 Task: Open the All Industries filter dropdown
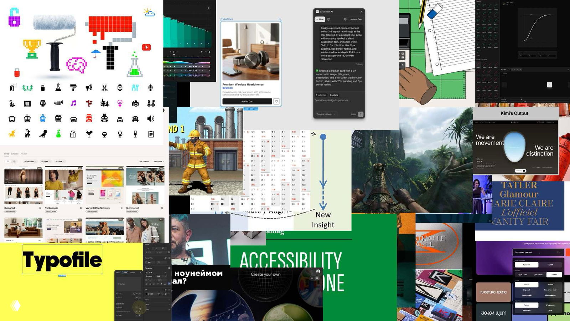pos(29,161)
